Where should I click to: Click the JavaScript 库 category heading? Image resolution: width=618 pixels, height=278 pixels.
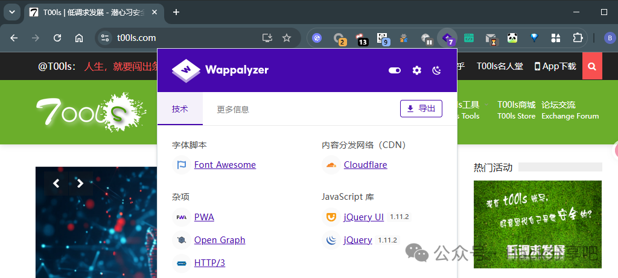[x=348, y=197]
